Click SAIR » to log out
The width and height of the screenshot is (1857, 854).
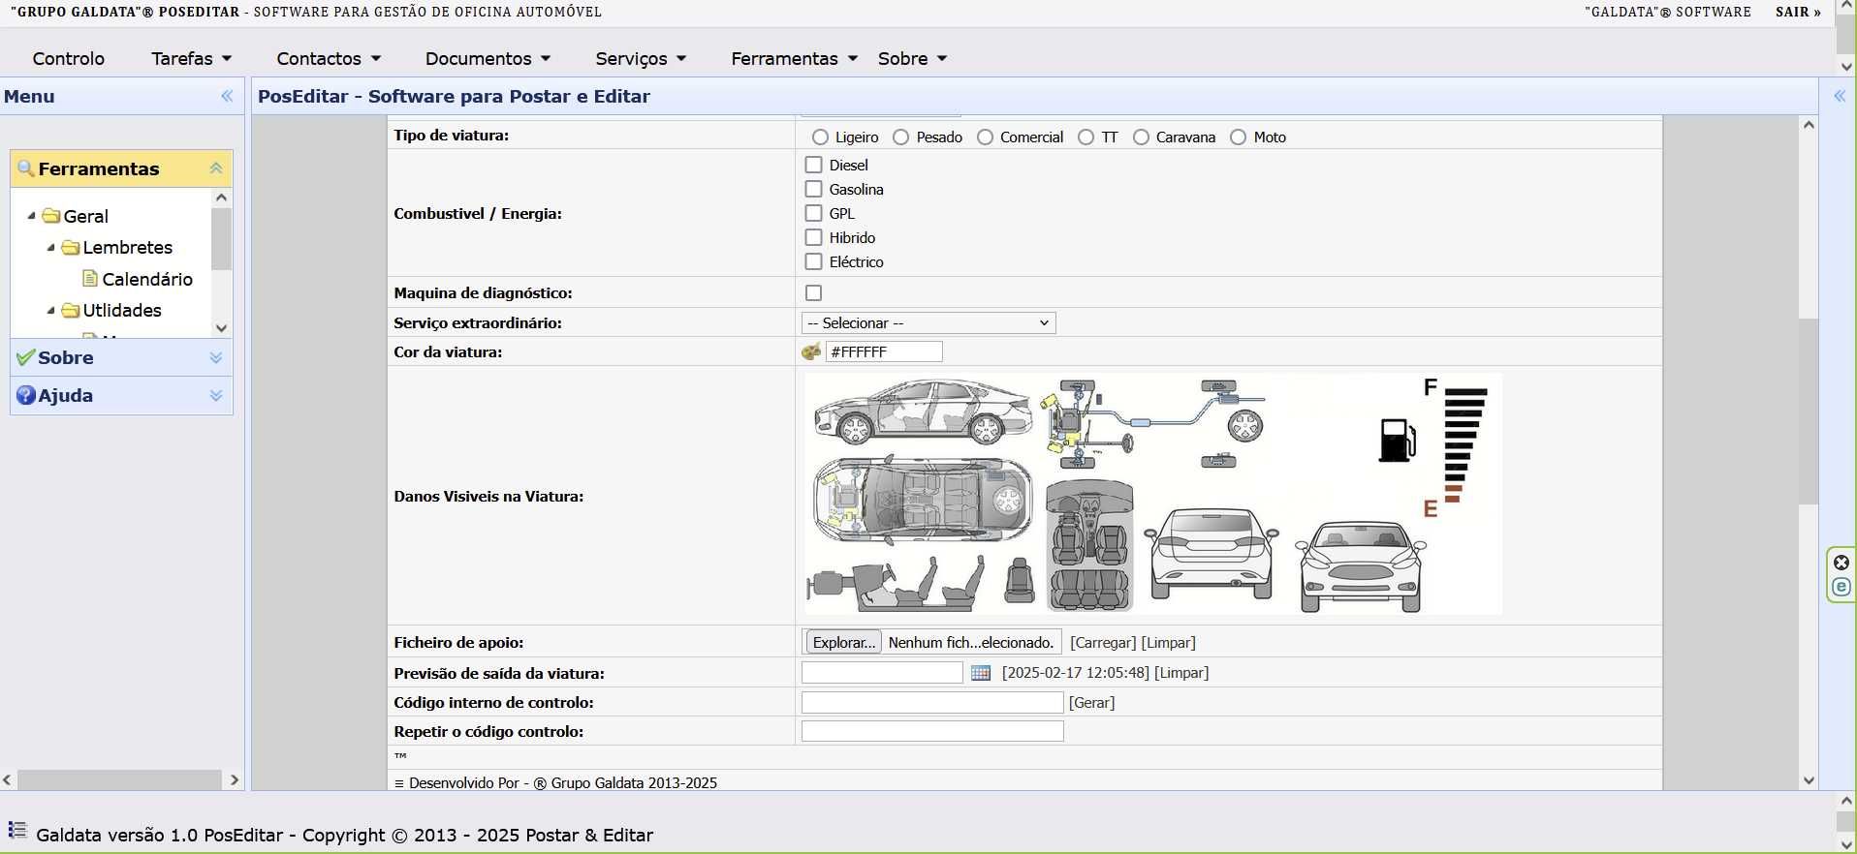click(1798, 12)
